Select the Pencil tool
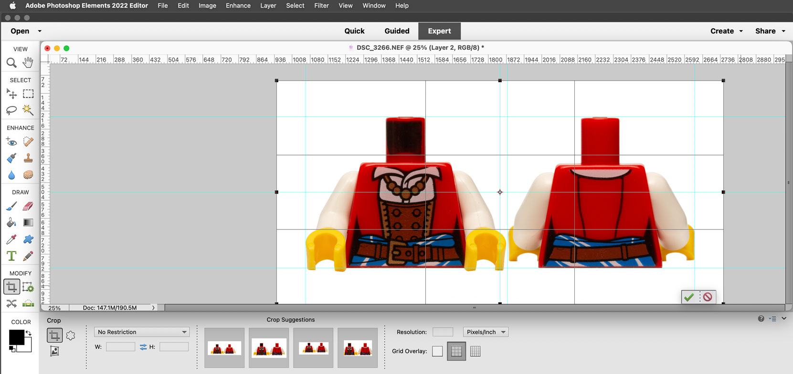This screenshot has height=374, width=793. tap(28, 256)
